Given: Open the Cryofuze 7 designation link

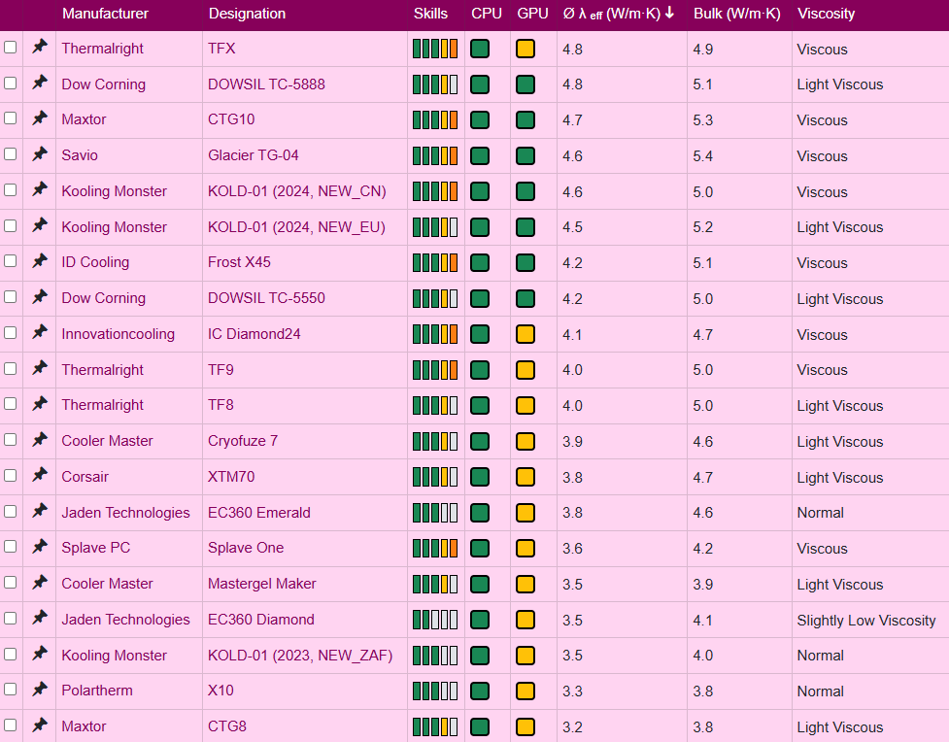Looking at the screenshot, I should coord(243,441).
